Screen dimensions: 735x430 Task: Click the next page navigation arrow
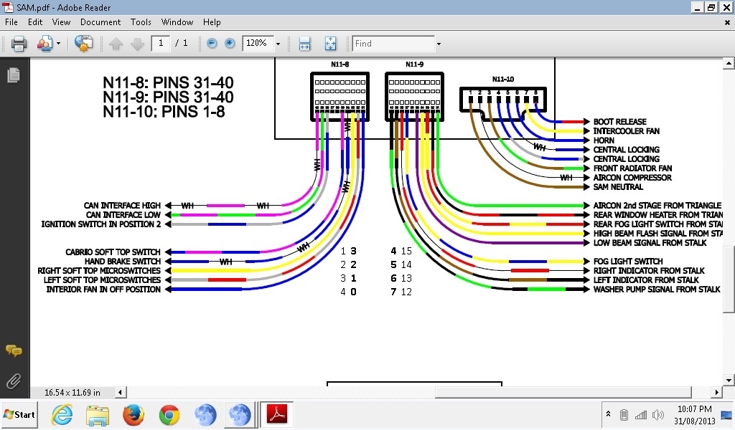138,43
